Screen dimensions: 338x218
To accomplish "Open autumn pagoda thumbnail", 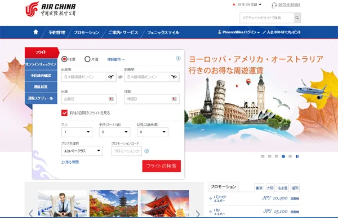I will pyautogui.click(x=114, y=203).
